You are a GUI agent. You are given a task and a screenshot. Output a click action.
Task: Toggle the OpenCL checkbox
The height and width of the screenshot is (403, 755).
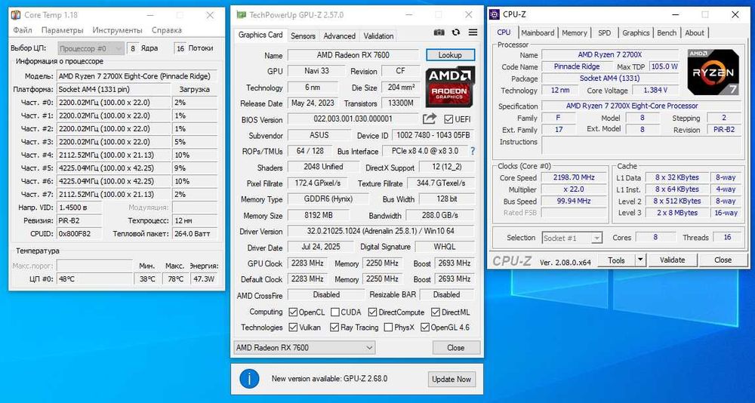tap(293, 312)
